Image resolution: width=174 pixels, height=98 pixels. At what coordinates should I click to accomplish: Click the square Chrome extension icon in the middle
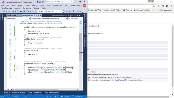pos(163,6)
